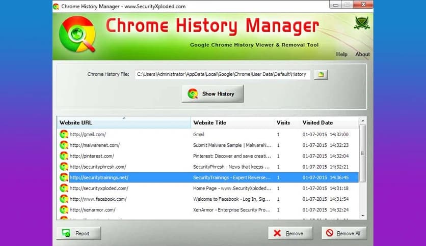Click the icon beside http://www.facebook.com/

pos(64,199)
